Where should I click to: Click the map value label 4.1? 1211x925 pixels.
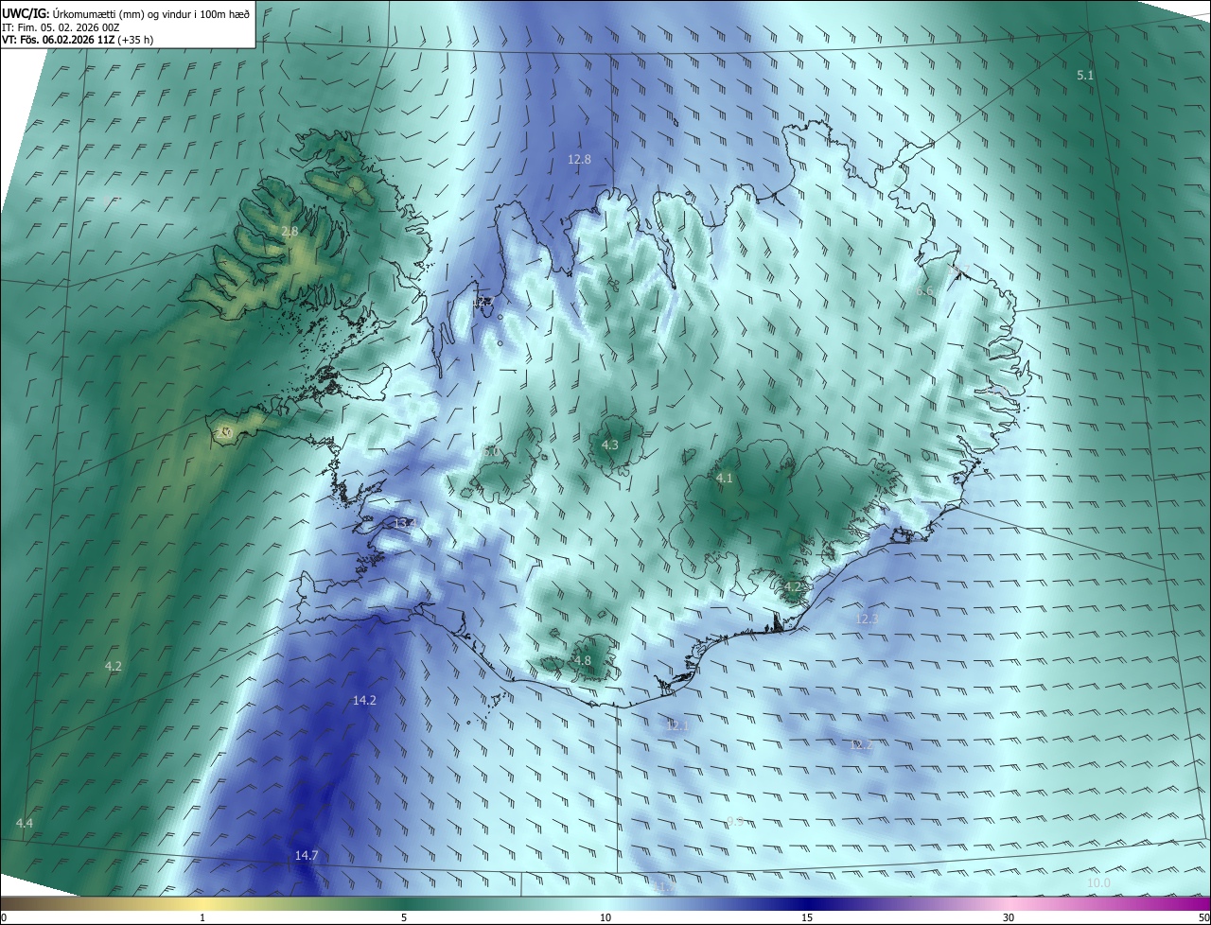point(724,479)
